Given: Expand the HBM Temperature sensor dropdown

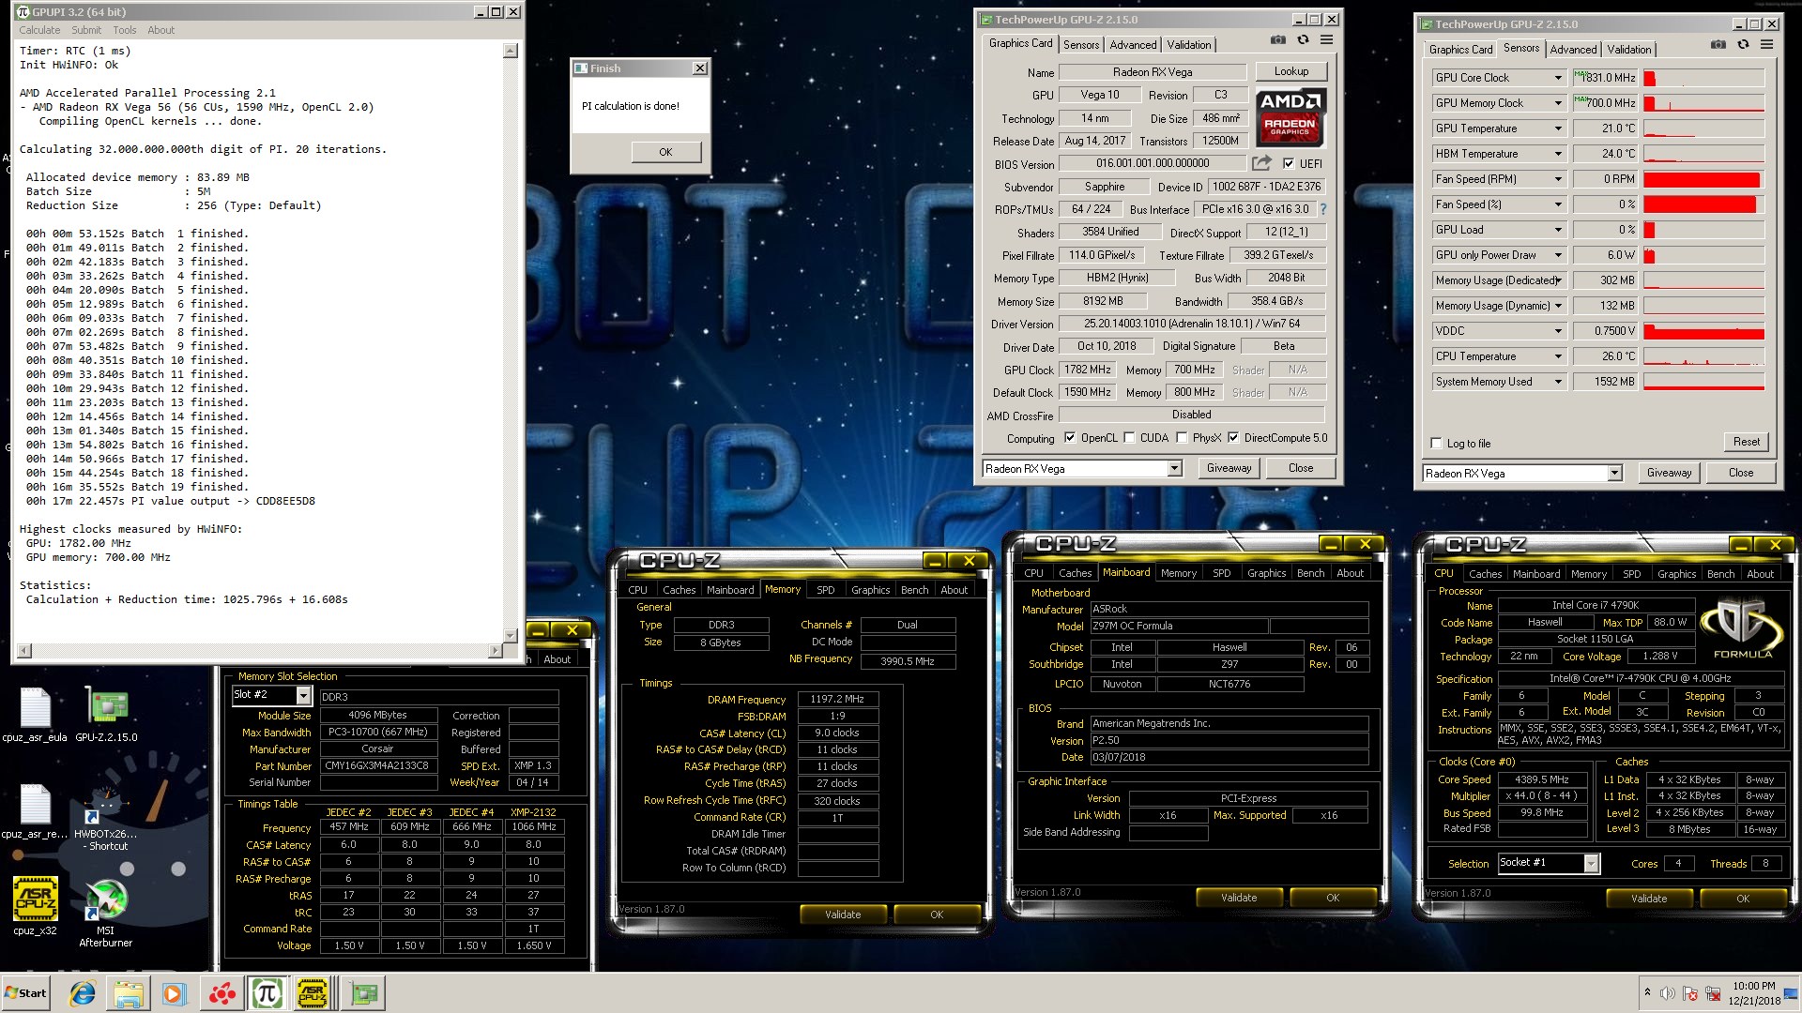Looking at the screenshot, I should (x=1559, y=154).
